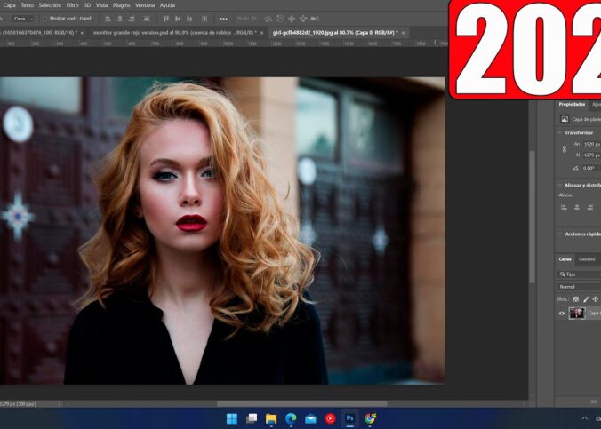Show hidden system tray icons chevron

[x=585, y=418]
